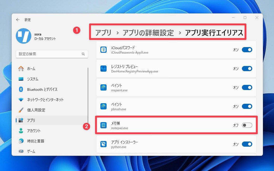This screenshot has height=171, width=274.
Task: Maximize the Settings window
Action: [x=245, y=18]
